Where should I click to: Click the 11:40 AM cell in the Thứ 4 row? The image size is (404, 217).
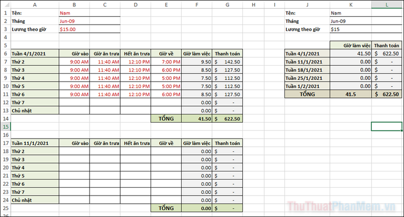tap(105, 78)
